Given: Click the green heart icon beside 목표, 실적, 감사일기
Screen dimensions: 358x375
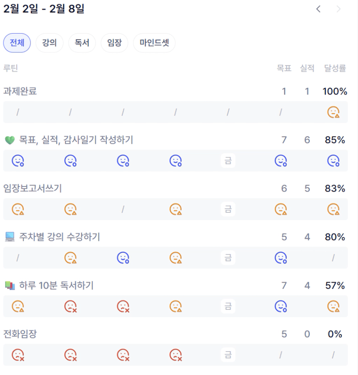Looking at the screenshot, I should click(x=9, y=140).
